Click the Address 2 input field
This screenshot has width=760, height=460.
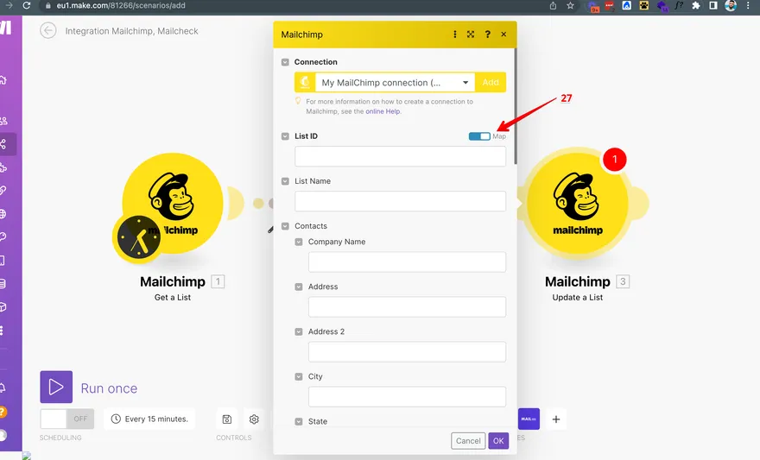(x=407, y=352)
